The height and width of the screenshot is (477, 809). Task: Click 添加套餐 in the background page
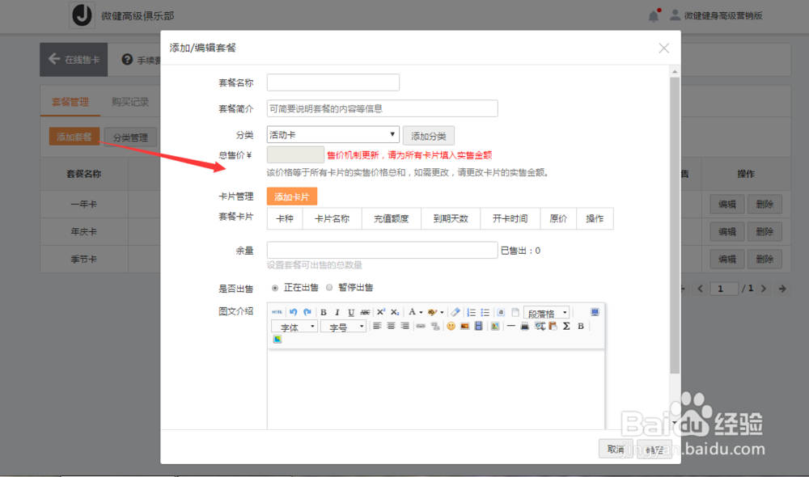[74, 137]
